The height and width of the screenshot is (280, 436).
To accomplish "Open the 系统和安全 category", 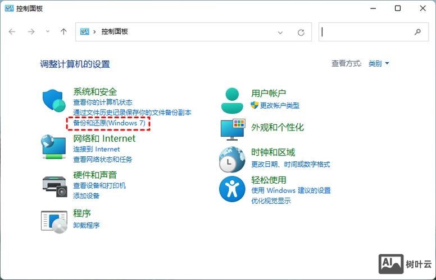I will click(95, 92).
